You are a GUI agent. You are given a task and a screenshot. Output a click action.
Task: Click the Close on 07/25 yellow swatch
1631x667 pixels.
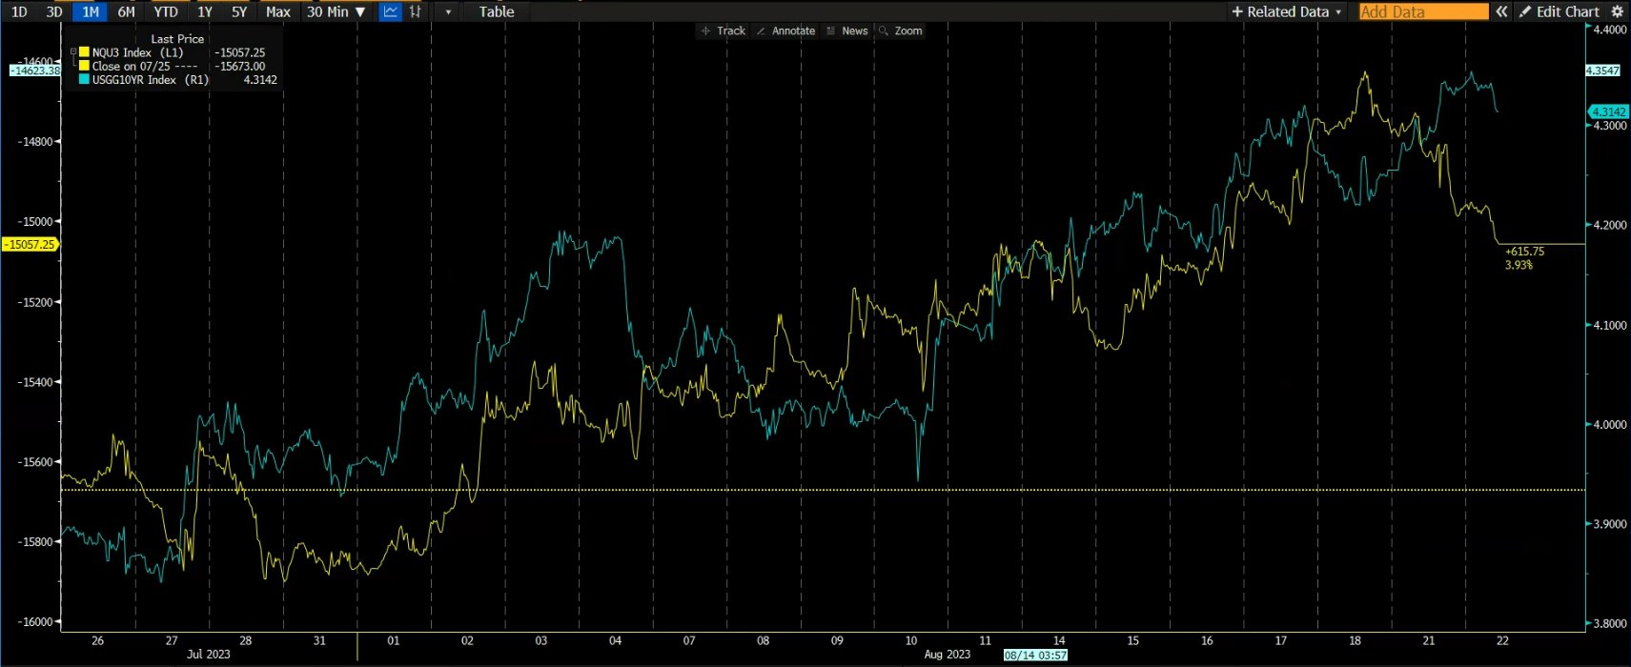coord(84,66)
